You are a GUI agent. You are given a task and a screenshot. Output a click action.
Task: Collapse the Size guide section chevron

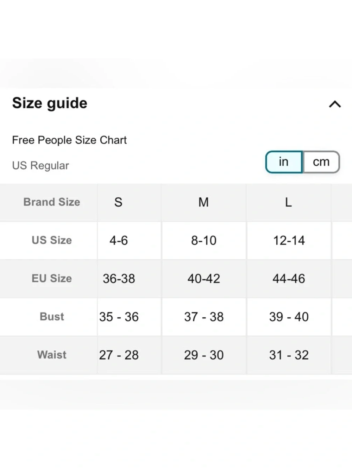(x=335, y=104)
